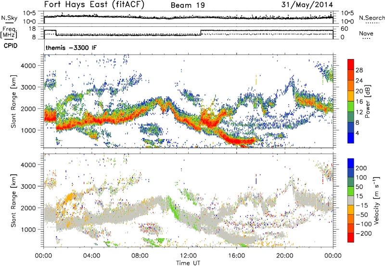This screenshot has height=266, width=385.
Task: Click the "CPID" row label
Action: [x=11, y=46]
